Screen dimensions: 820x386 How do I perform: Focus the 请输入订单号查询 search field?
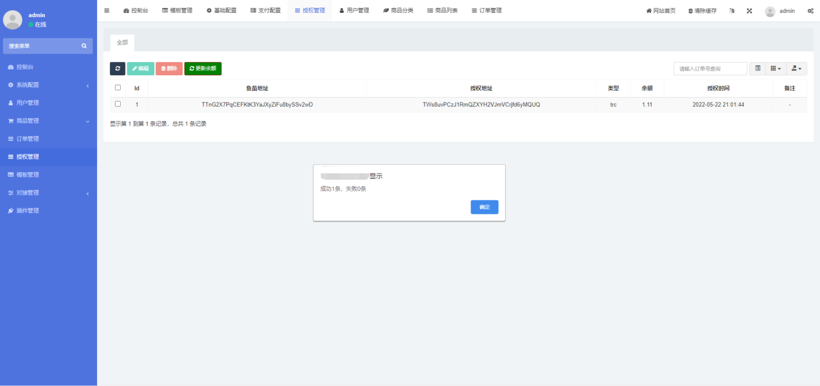click(710, 68)
